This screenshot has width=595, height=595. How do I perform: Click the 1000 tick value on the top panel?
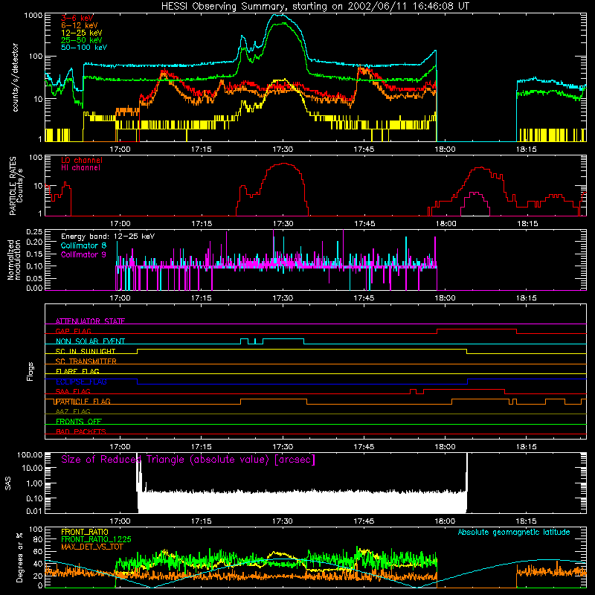coord(33,16)
